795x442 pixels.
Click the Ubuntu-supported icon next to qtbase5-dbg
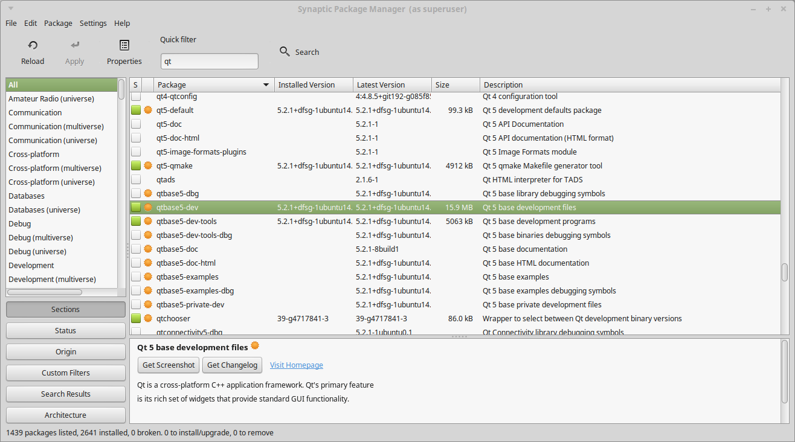click(148, 194)
